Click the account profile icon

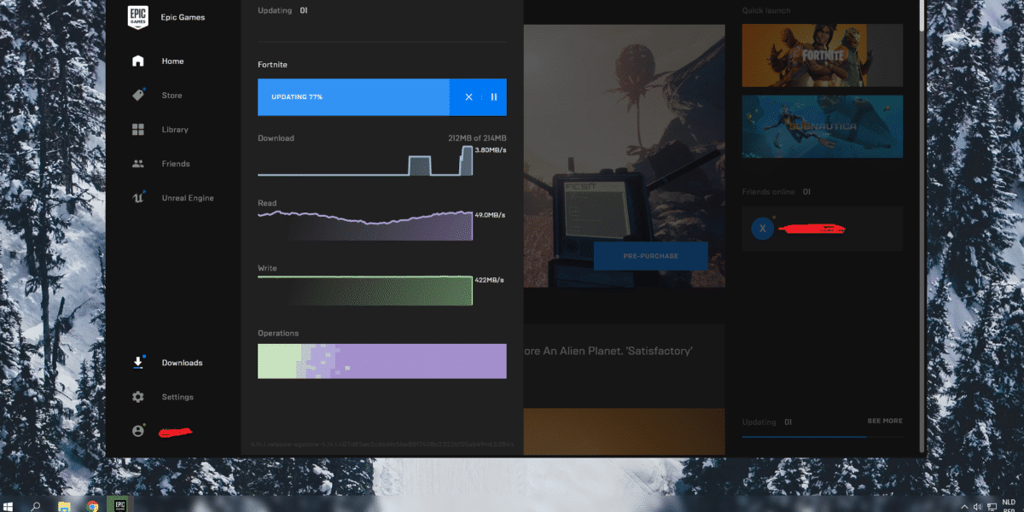click(138, 431)
